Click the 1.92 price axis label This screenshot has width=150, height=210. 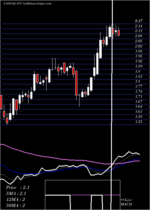tap(139, 61)
